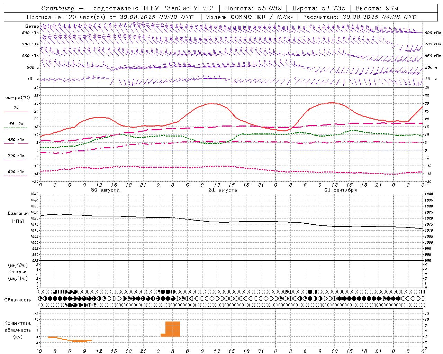Click the 'Высота: 94м' elevation text
This screenshot has width=443, height=354.
click(377, 8)
